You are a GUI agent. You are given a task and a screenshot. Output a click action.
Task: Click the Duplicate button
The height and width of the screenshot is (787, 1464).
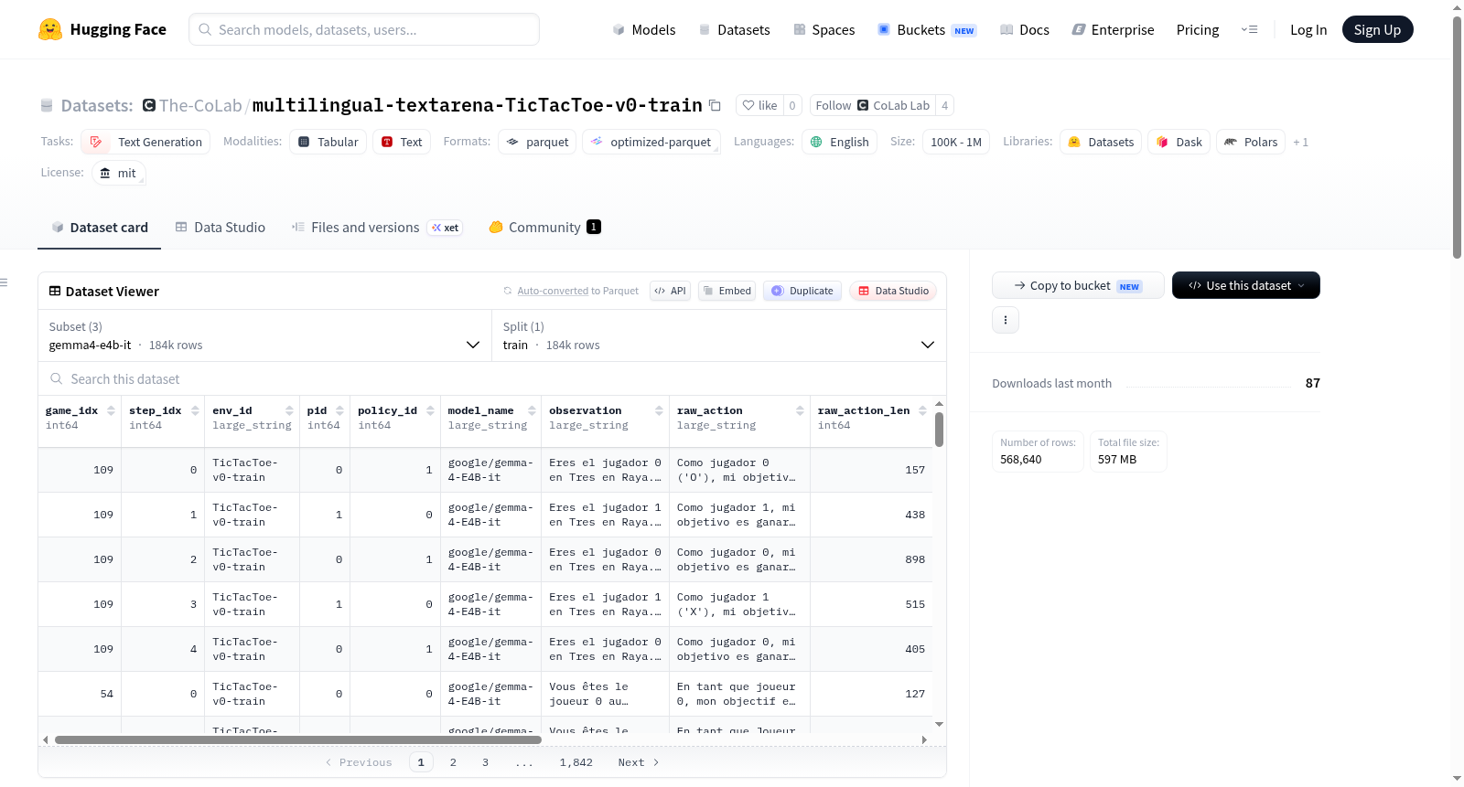[x=802, y=291]
